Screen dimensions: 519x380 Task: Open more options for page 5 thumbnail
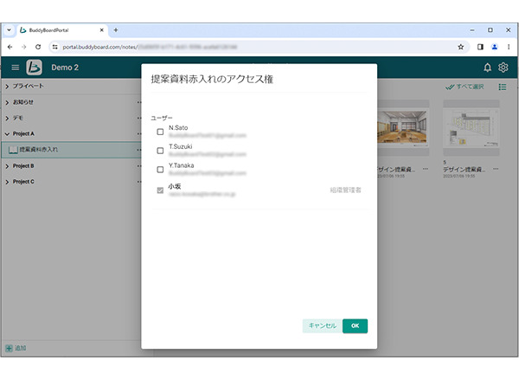click(x=496, y=169)
